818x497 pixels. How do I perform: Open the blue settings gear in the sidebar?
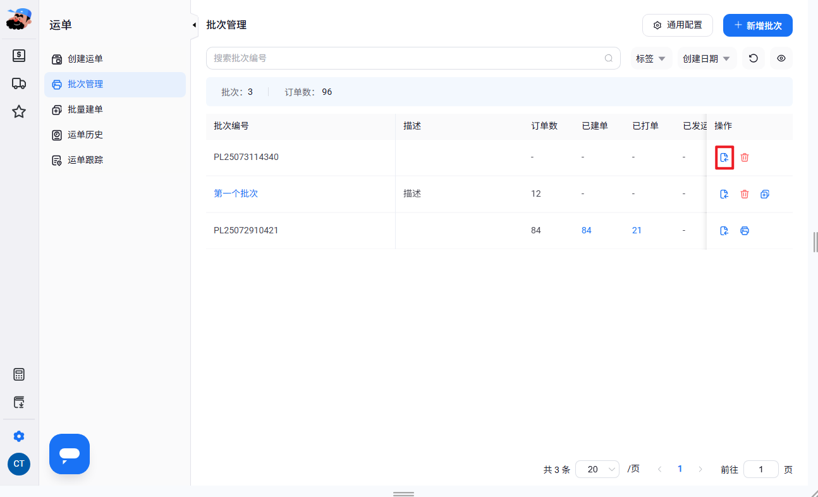pos(19,436)
